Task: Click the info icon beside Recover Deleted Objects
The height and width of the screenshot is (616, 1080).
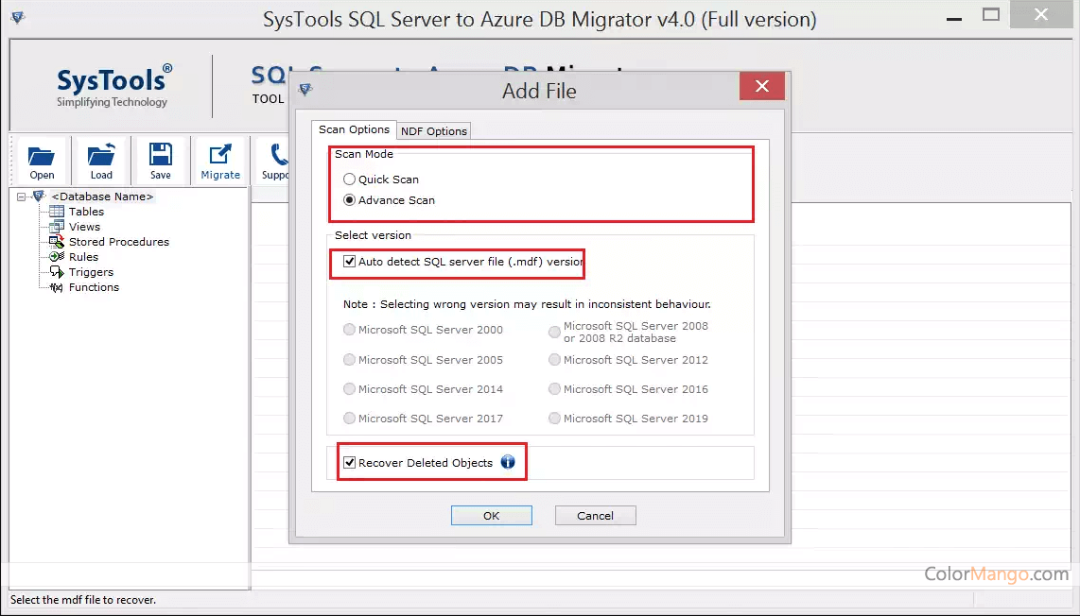Action: (x=508, y=462)
